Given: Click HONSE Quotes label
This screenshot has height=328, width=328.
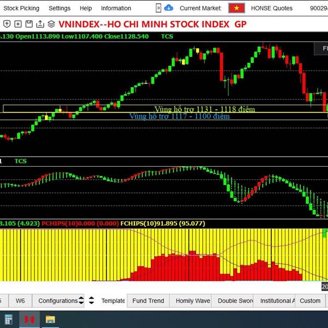Looking at the screenshot, I should pyautogui.click(x=272, y=8).
